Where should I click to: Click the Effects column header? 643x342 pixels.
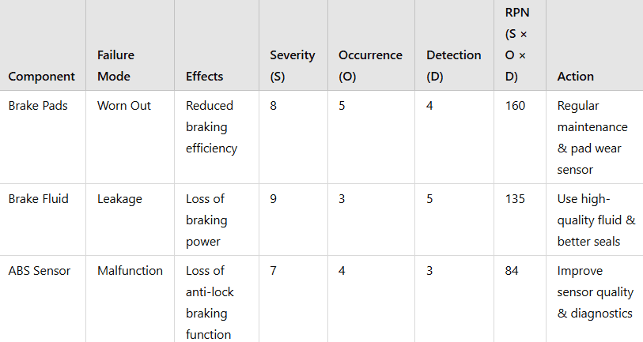204,77
